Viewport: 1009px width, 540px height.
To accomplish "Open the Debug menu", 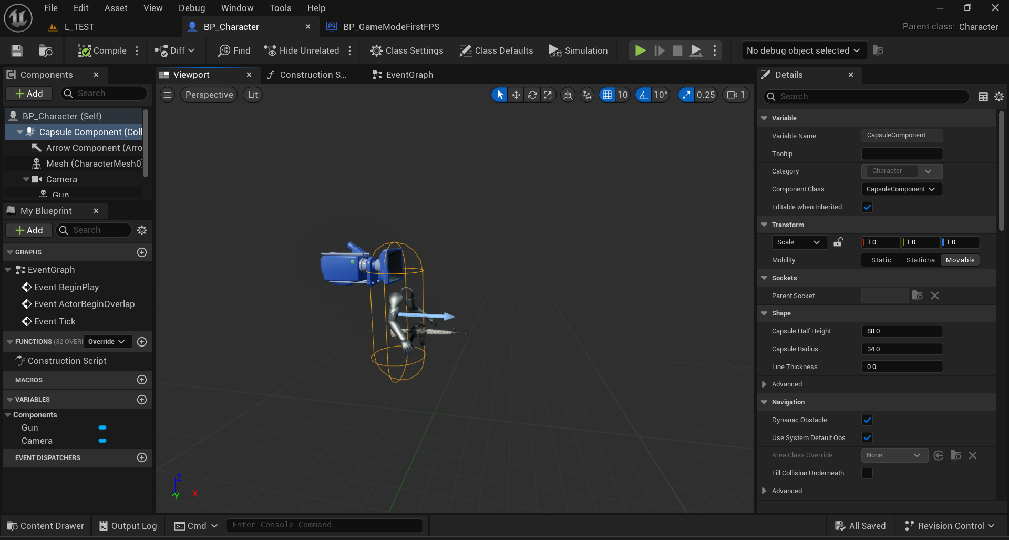I will [x=192, y=8].
